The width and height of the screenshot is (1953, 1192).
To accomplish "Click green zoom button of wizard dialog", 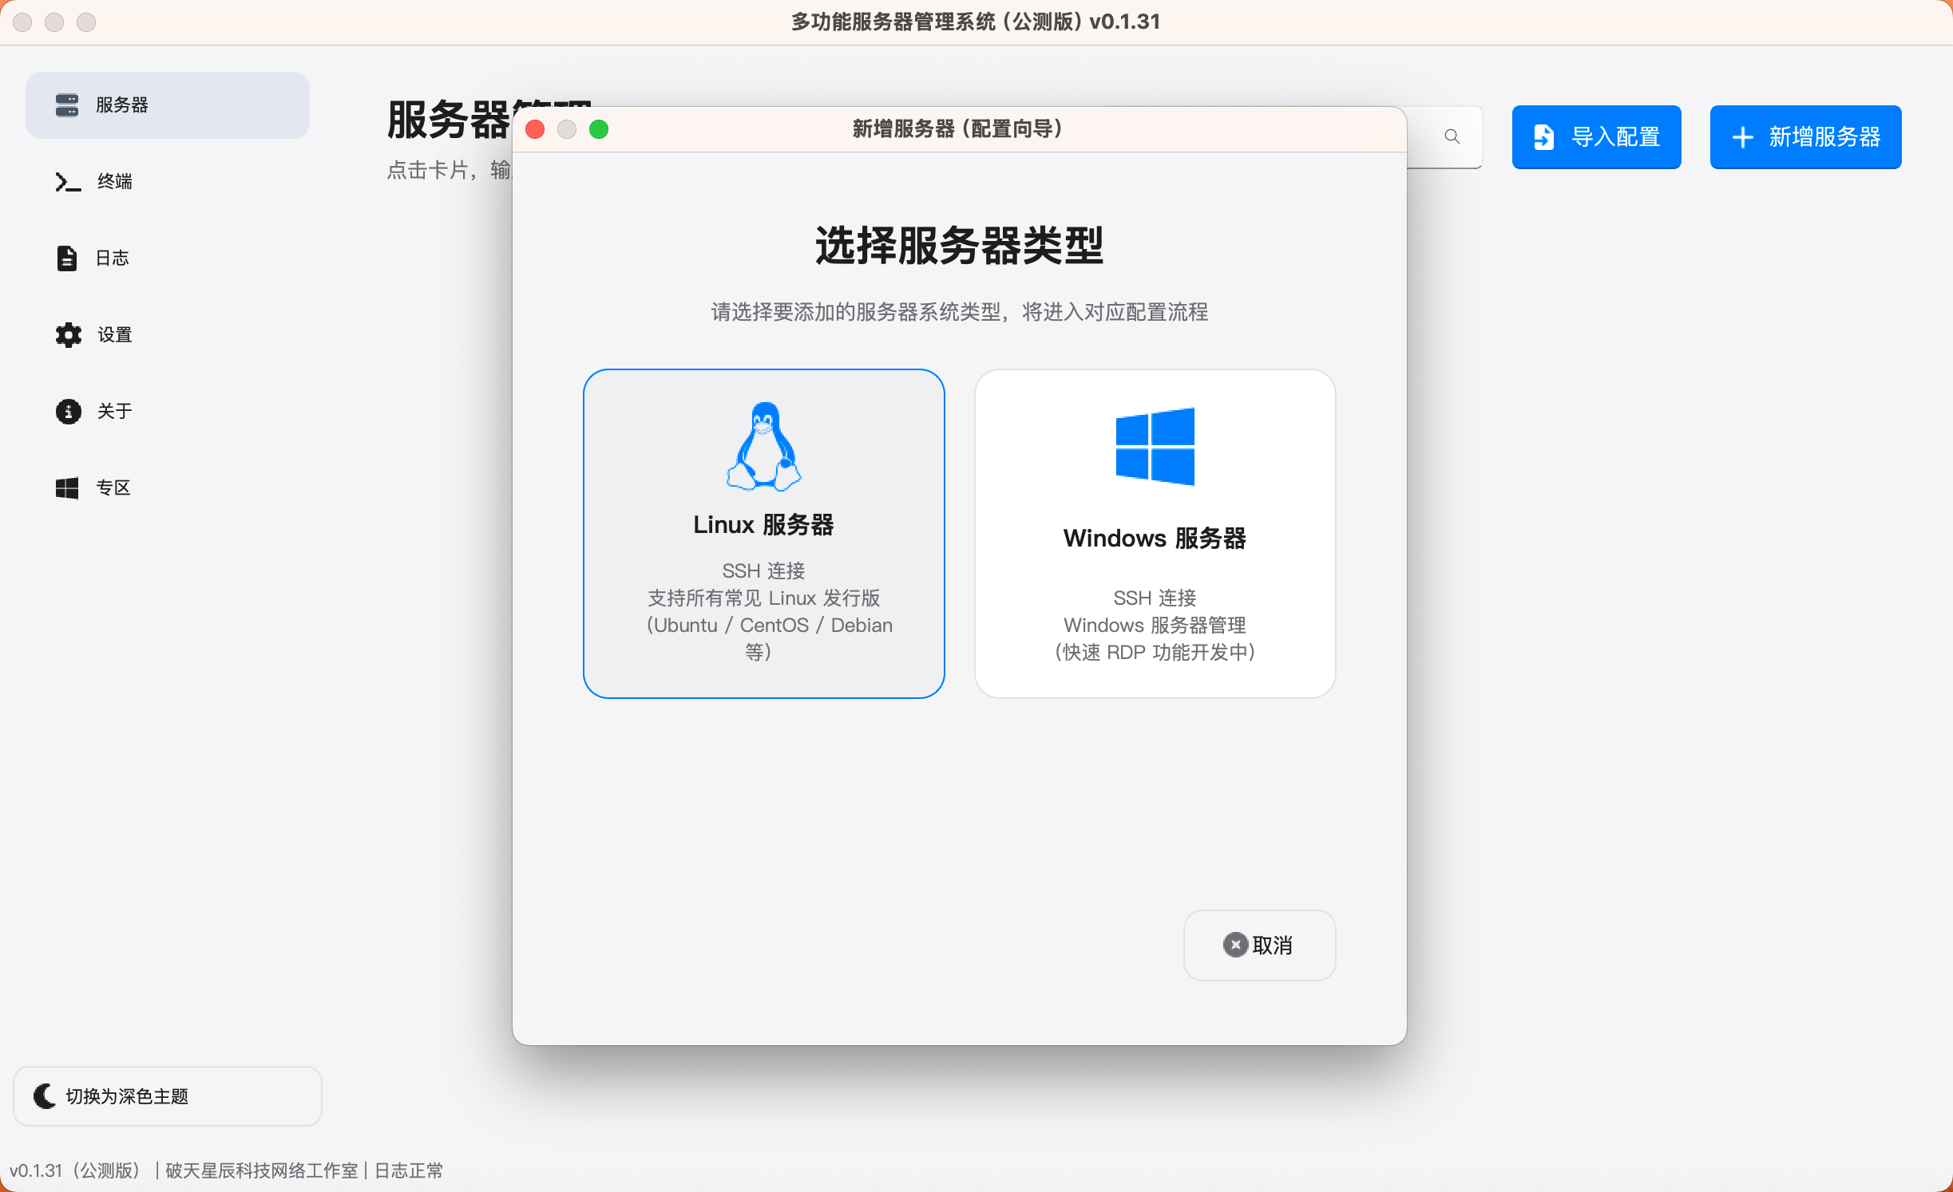I will (x=599, y=129).
